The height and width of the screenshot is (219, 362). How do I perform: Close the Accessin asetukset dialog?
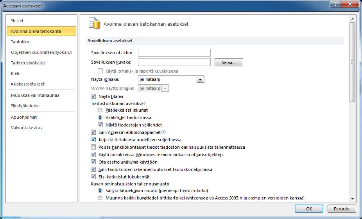[x=350, y=4]
